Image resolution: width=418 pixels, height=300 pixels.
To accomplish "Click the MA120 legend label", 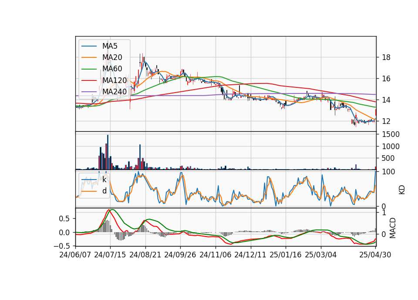I will click(115, 80).
